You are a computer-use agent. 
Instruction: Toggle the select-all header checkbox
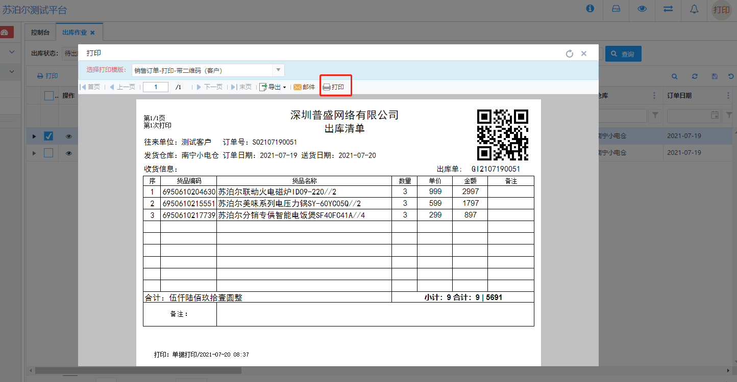[x=48, y=96]
